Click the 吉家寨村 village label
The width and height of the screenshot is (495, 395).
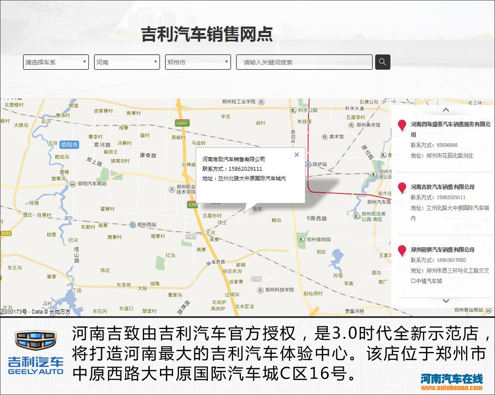point(103,111)
